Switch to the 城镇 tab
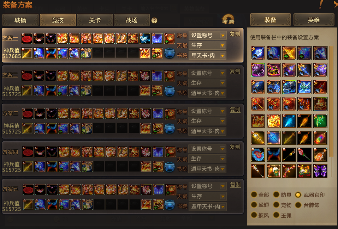The image size is (338, 229). click(x=20, y=20)
